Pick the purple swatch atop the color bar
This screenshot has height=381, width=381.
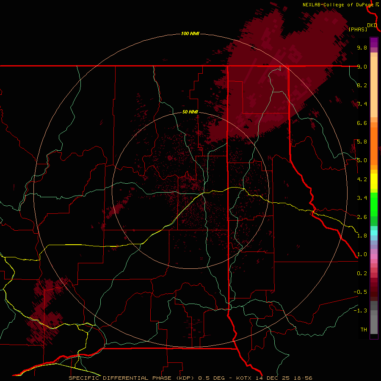point(374,42)
